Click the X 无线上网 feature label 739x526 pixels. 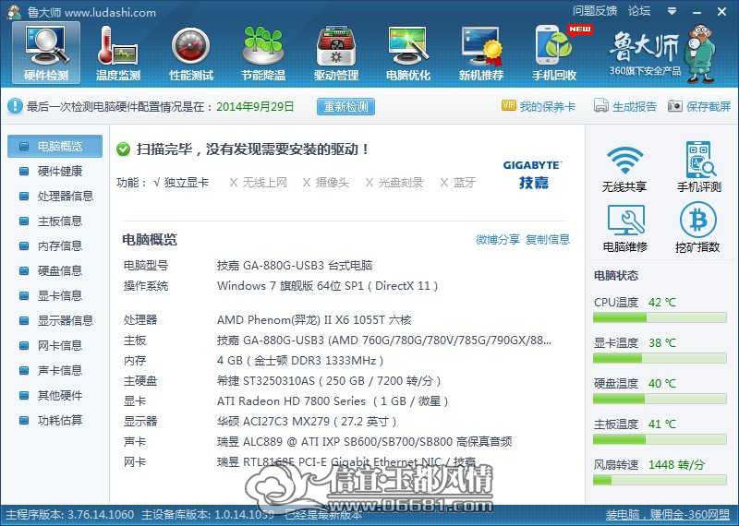[259, 183]
